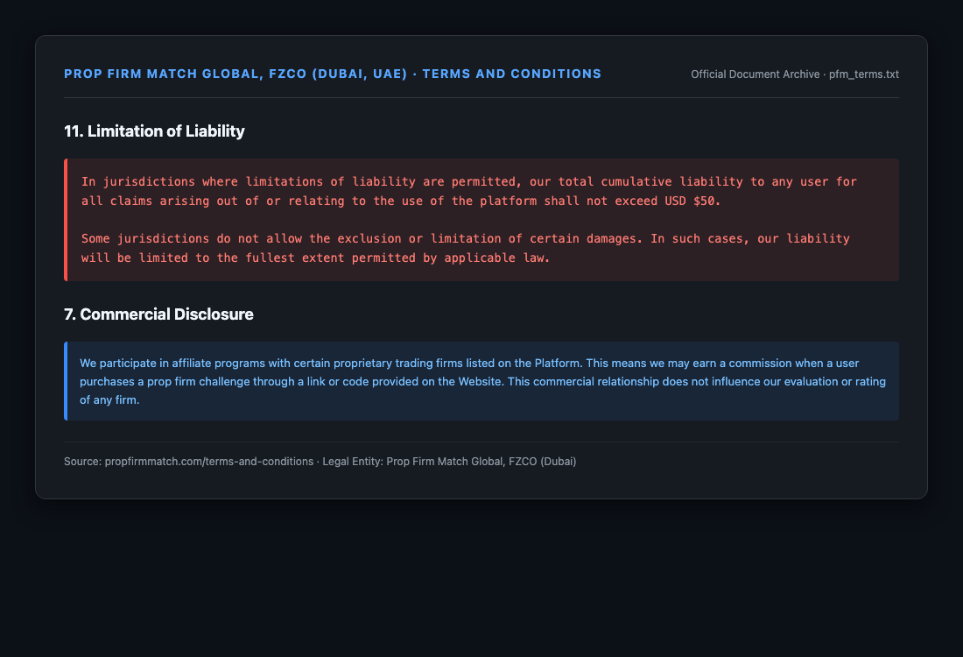Viewport: 963px width, 657px height.
Task: Select the '11. Limitation of Liability' heading
Action: pos(154,131)
